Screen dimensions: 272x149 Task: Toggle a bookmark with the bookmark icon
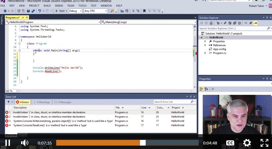pos(144,11)
